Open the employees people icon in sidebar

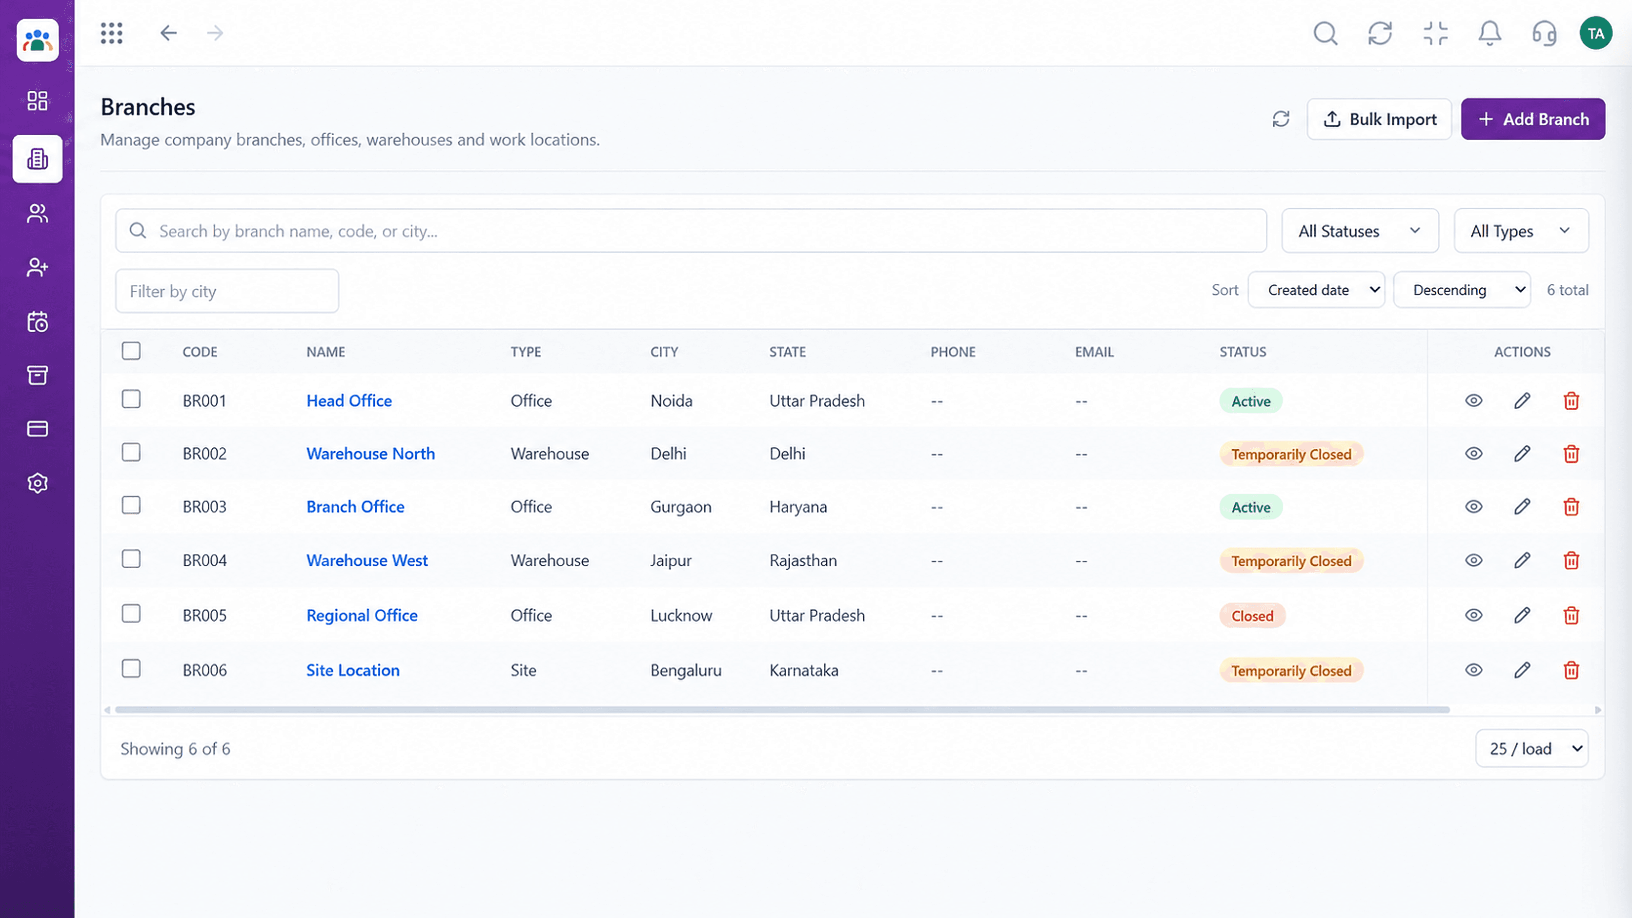[x=38, y=213]
